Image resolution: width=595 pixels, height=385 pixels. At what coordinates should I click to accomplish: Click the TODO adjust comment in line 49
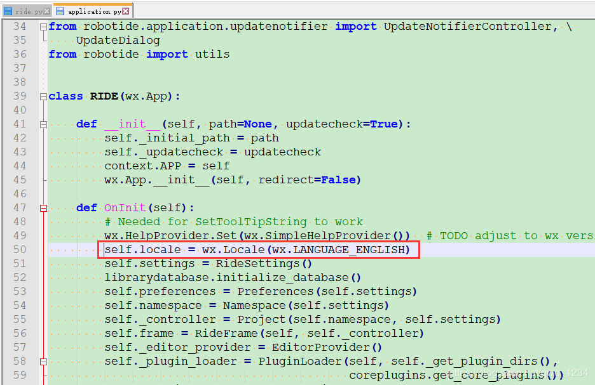click(x=510, y=235)
